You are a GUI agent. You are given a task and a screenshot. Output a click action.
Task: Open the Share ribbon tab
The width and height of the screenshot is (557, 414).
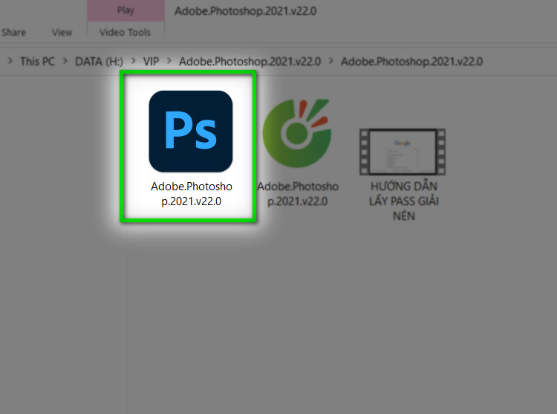tap(13, 32)
